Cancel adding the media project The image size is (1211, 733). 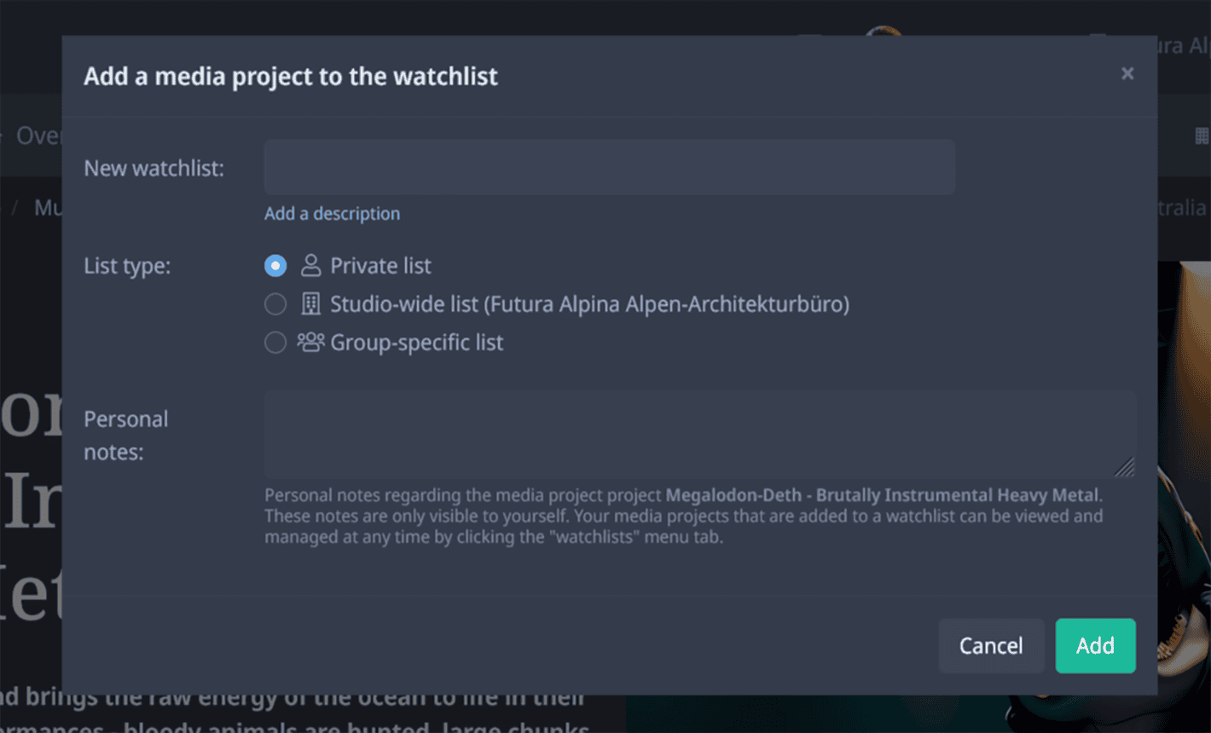pyautogui.click(x=991, y=645)
